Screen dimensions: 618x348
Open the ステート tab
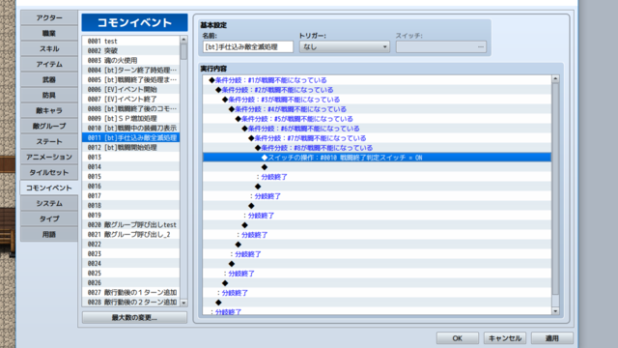tap(49, 141)
